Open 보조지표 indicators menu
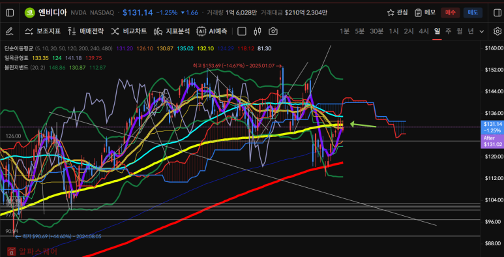Screen dimensions: 504x257 tap(42, 31)
